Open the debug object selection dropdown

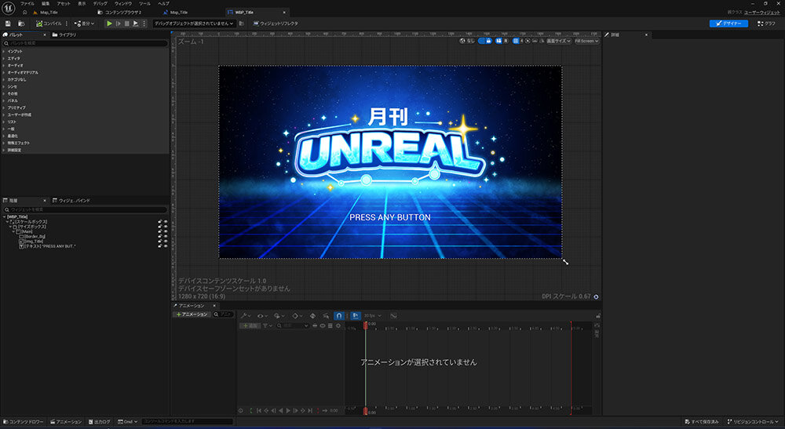(x=194, y=24)
